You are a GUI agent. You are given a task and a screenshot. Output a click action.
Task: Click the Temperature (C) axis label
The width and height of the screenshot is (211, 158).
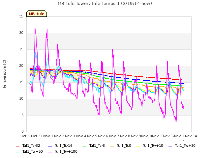(4, 74)
